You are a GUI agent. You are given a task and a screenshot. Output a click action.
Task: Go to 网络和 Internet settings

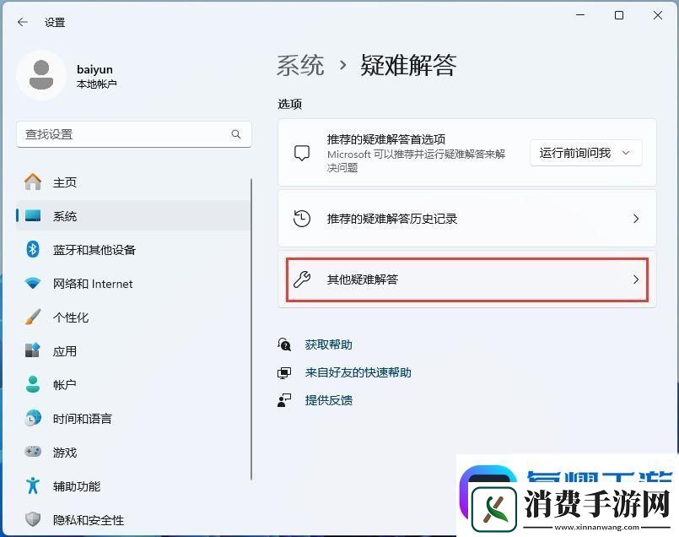pos(133,284)
